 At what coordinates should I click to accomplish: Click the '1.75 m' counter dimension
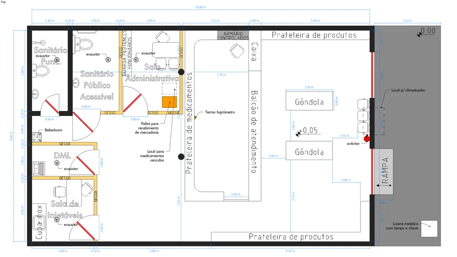(x=221, y=75)
